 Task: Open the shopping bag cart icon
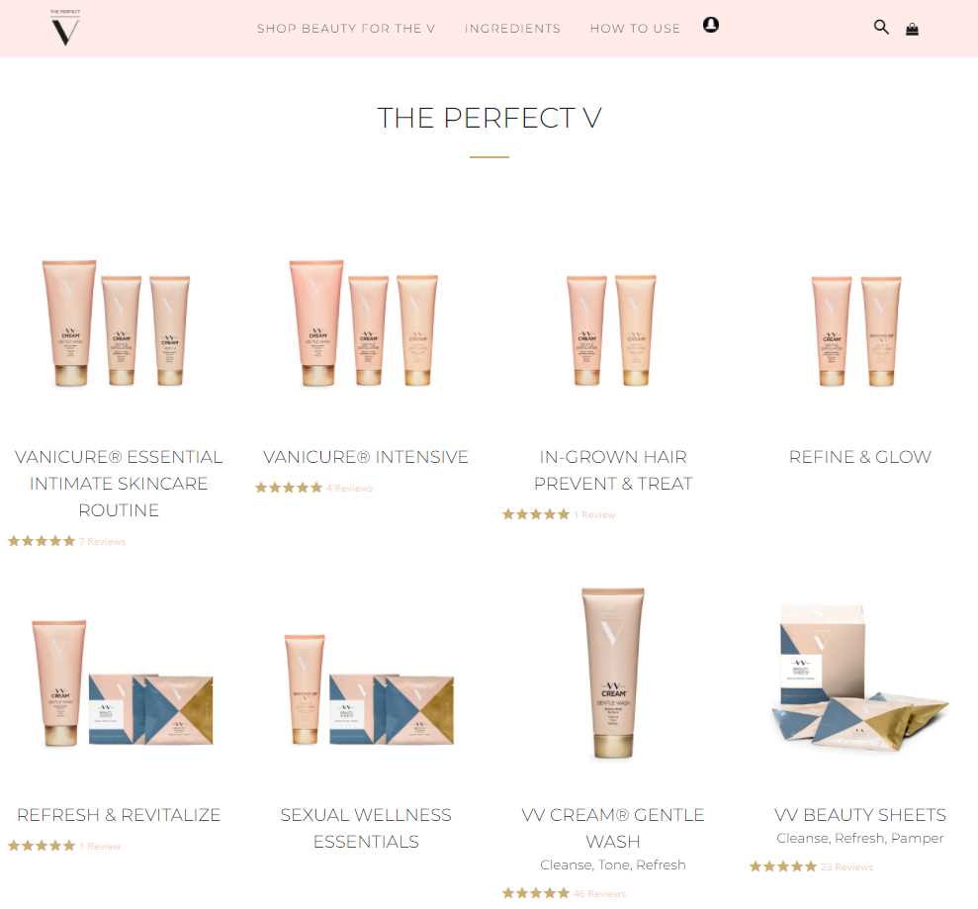912,29
